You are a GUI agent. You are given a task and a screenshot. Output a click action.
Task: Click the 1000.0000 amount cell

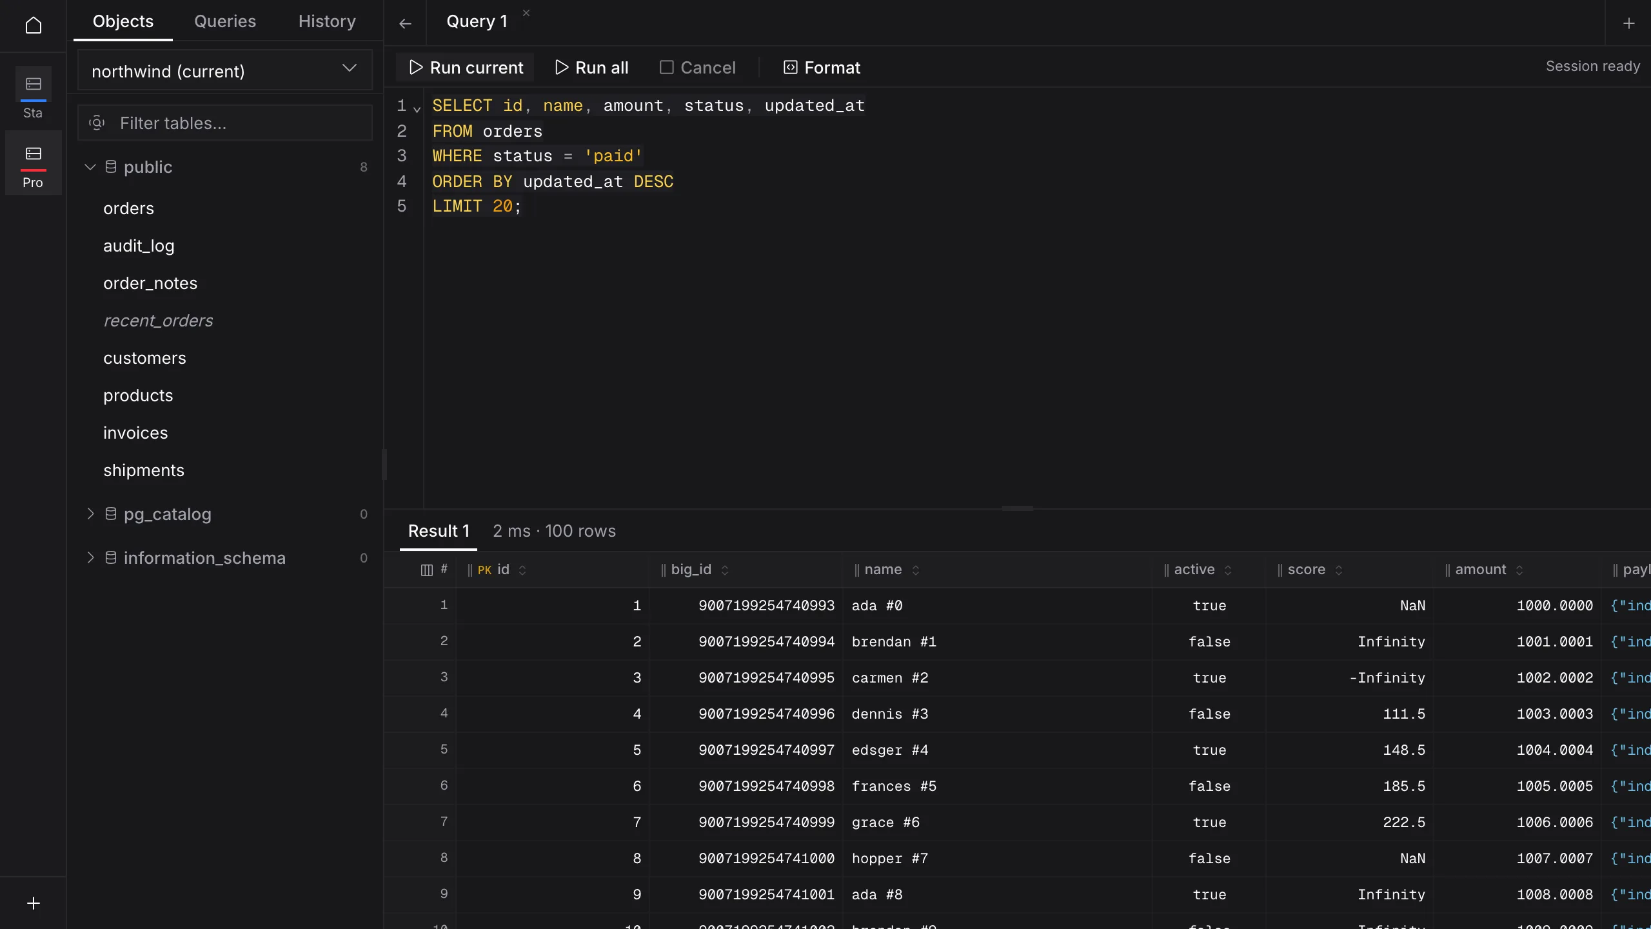coord(1518,606)
